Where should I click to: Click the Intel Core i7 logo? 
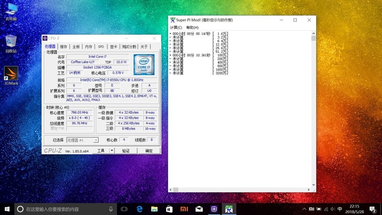143,64
